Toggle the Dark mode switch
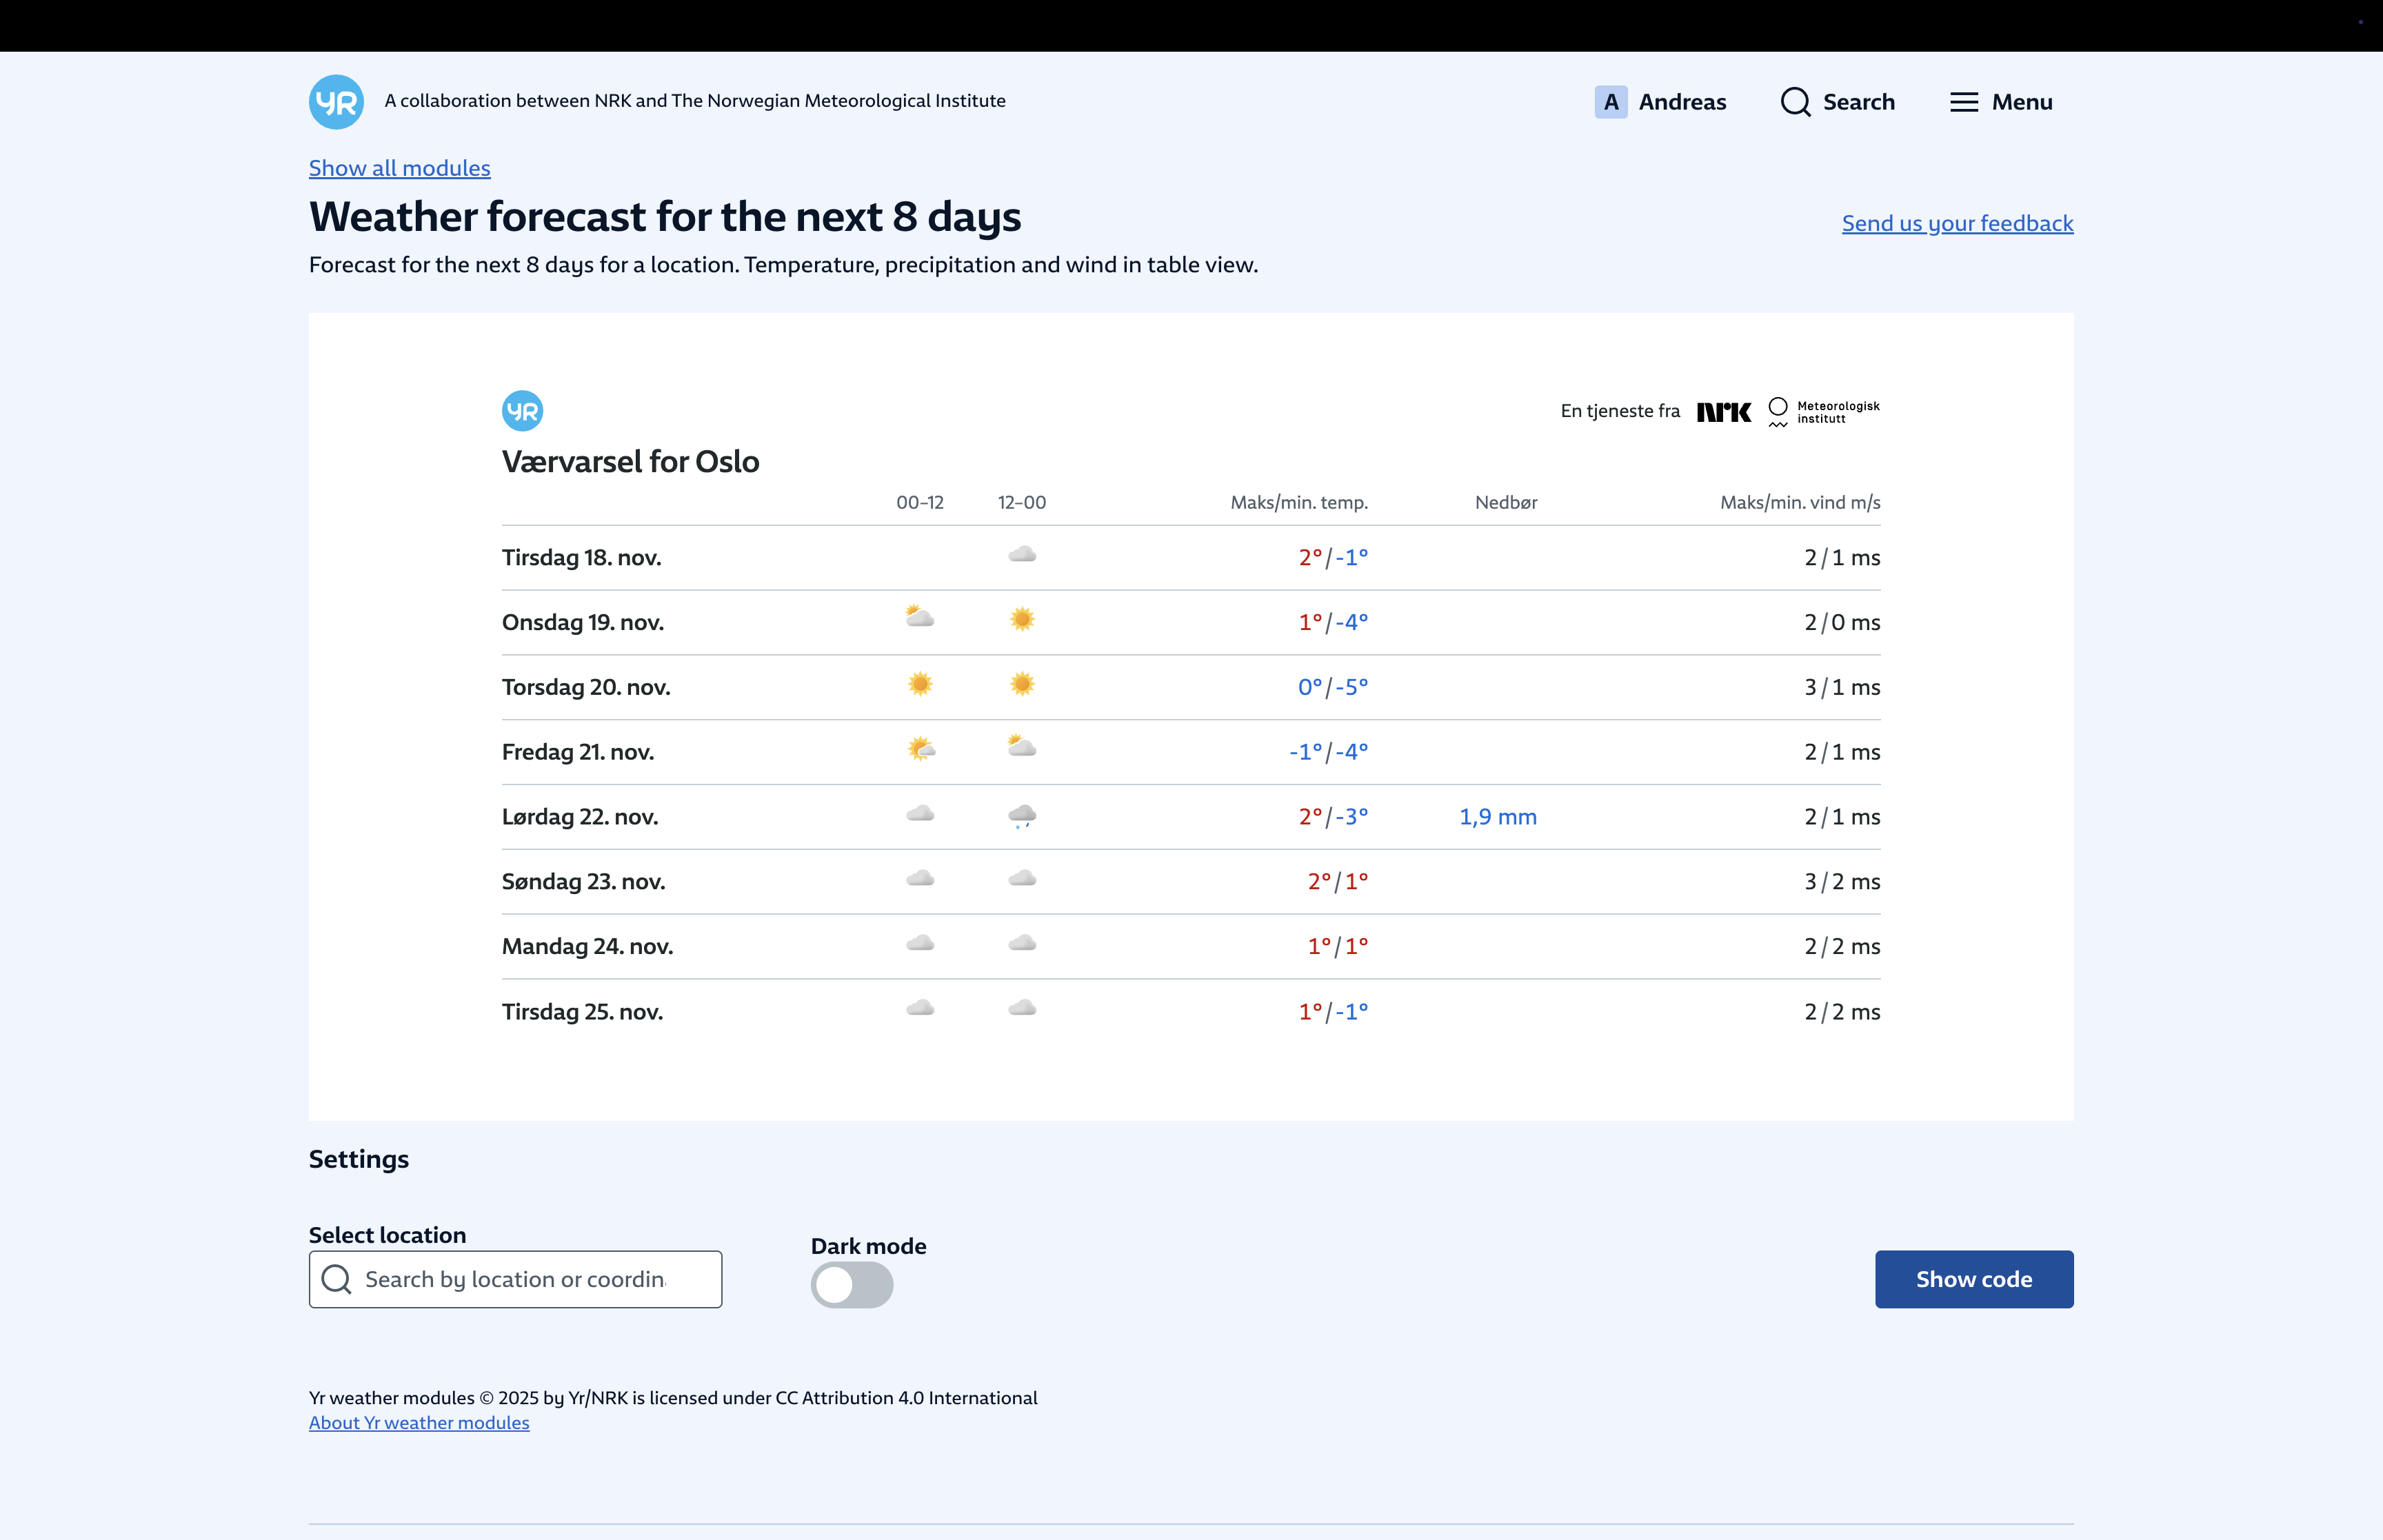Screen dimensions: 2383x1540 851,1285
